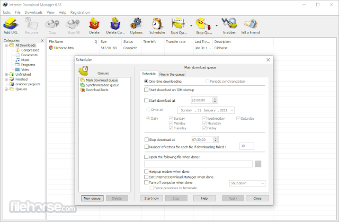Click the number of retries field
The height and width of the screenshot is (222, 339).
[246, 146]
